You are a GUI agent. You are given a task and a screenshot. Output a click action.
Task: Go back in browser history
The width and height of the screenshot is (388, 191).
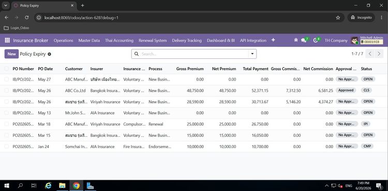pyautogui.click(x=6, y=18)
